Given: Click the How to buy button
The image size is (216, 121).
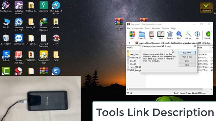Looking at the screenshot, I should 187,57.
